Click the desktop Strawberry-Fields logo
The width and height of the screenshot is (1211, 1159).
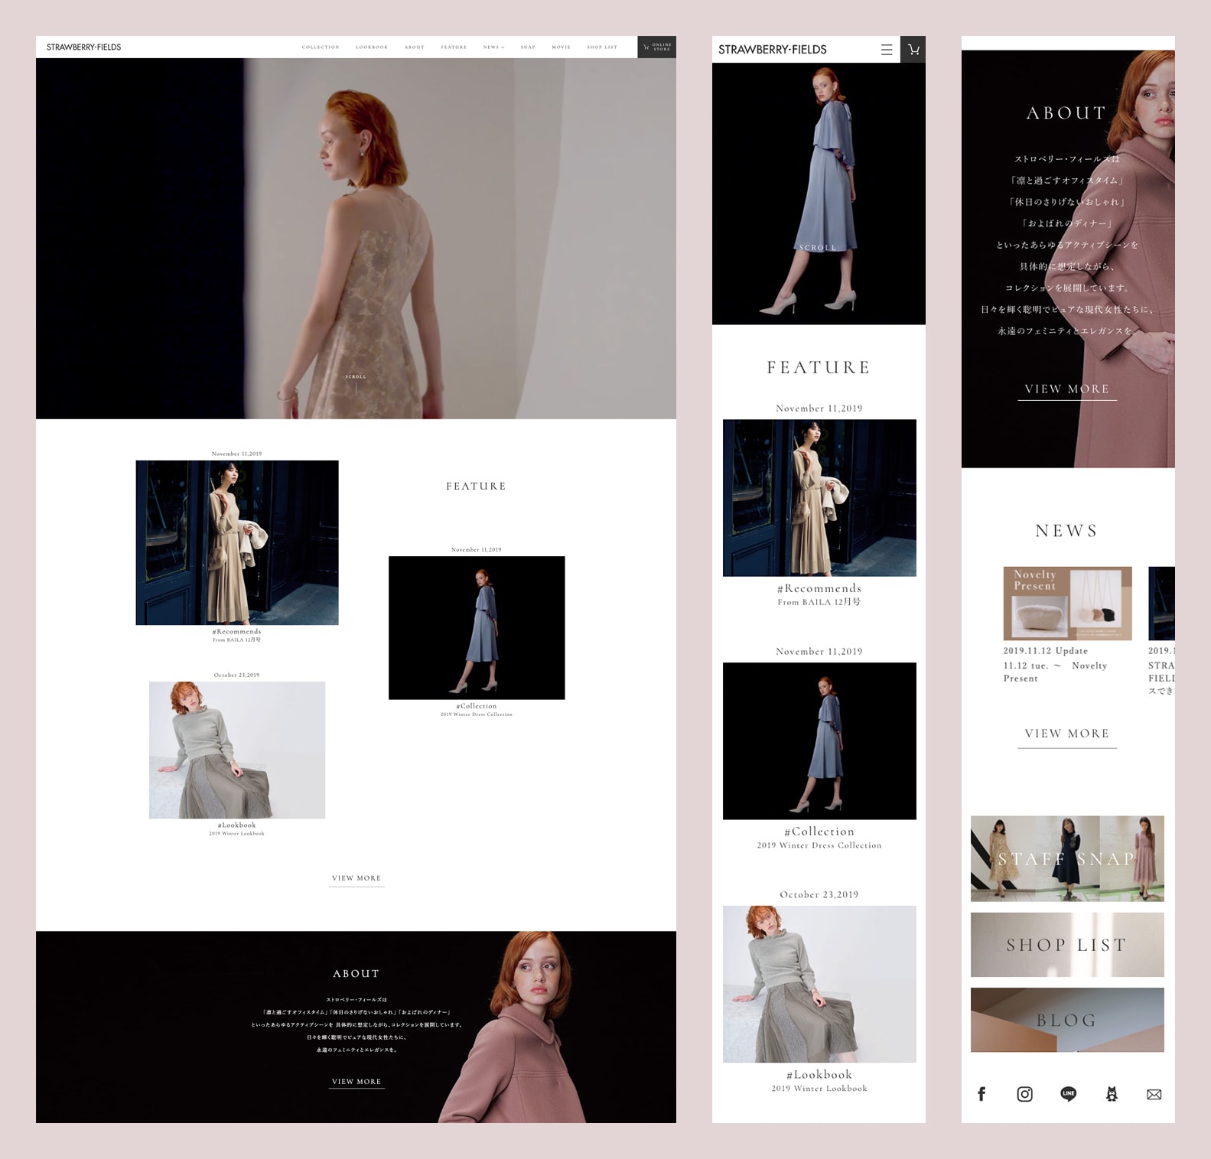tap(83, 47)
